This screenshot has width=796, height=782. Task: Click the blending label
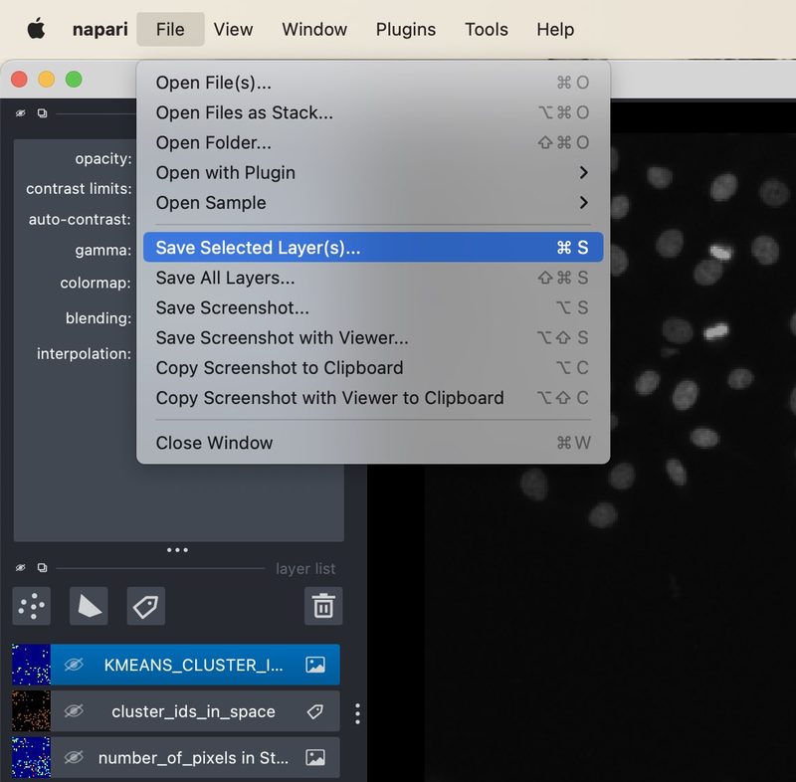point(99,318)
